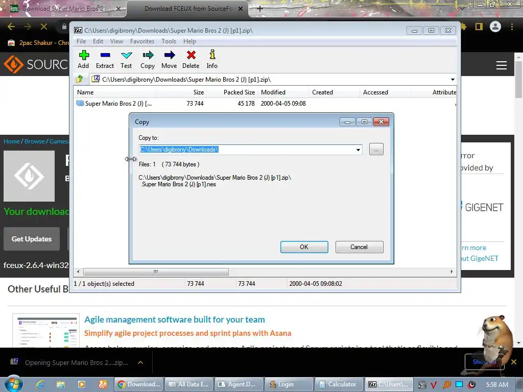This screenshot has width=523, height=392.
Task: Open a new Chrome tab
Action: 260,9
